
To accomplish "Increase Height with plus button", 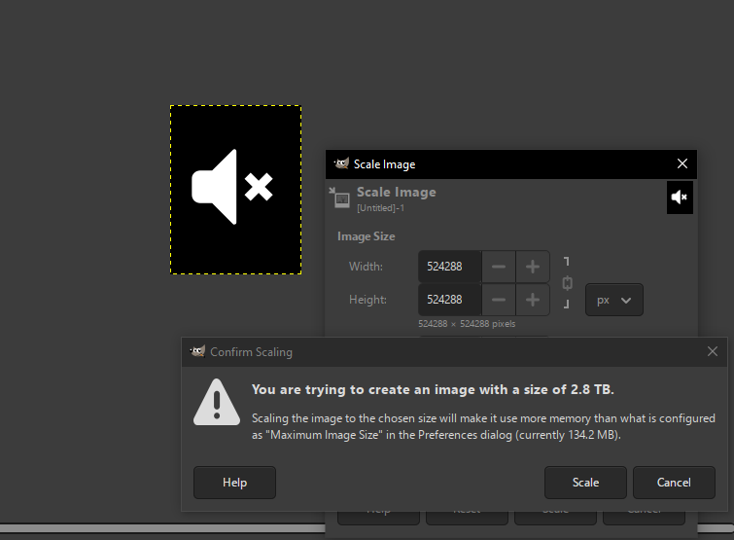I will pyautogui.click(x=533, y=300).
